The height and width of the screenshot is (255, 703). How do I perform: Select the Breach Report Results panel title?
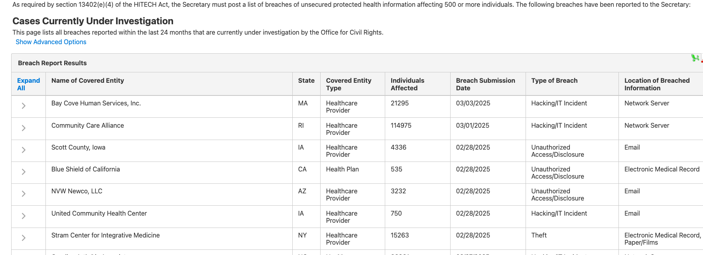pos(52,63)
